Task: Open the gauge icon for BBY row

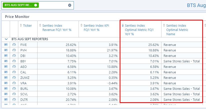Action: tap(14, 61)
